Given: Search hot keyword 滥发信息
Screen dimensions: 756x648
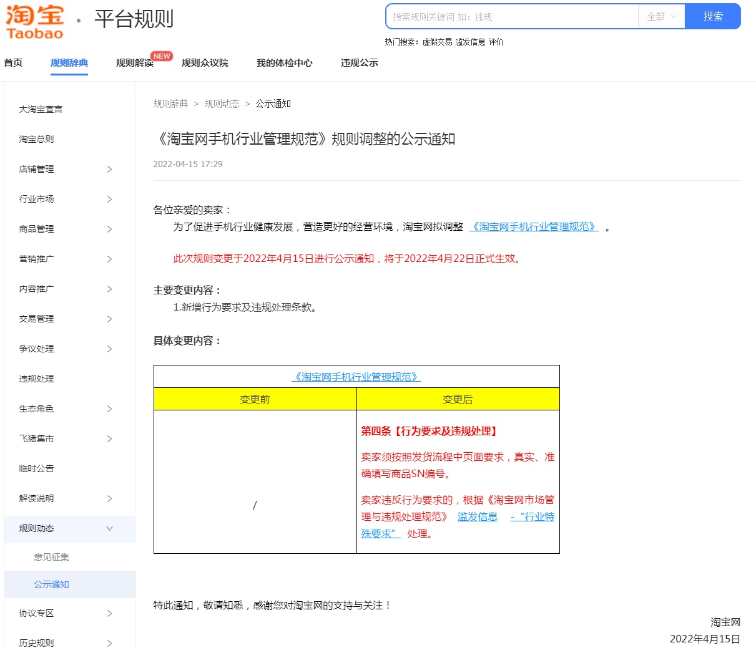Looking at the screenshot, I should pyautogui.click(x=470, y=42).
